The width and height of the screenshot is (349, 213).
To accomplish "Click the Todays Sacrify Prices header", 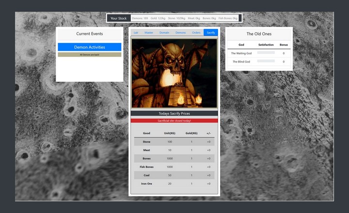I will tap(174, 113).
